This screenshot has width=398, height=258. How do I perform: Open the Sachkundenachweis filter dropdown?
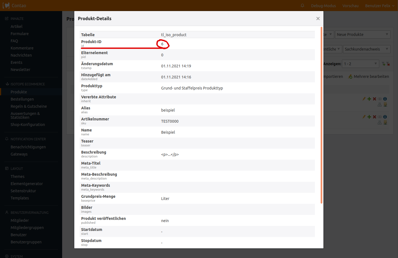pos(367,49)
